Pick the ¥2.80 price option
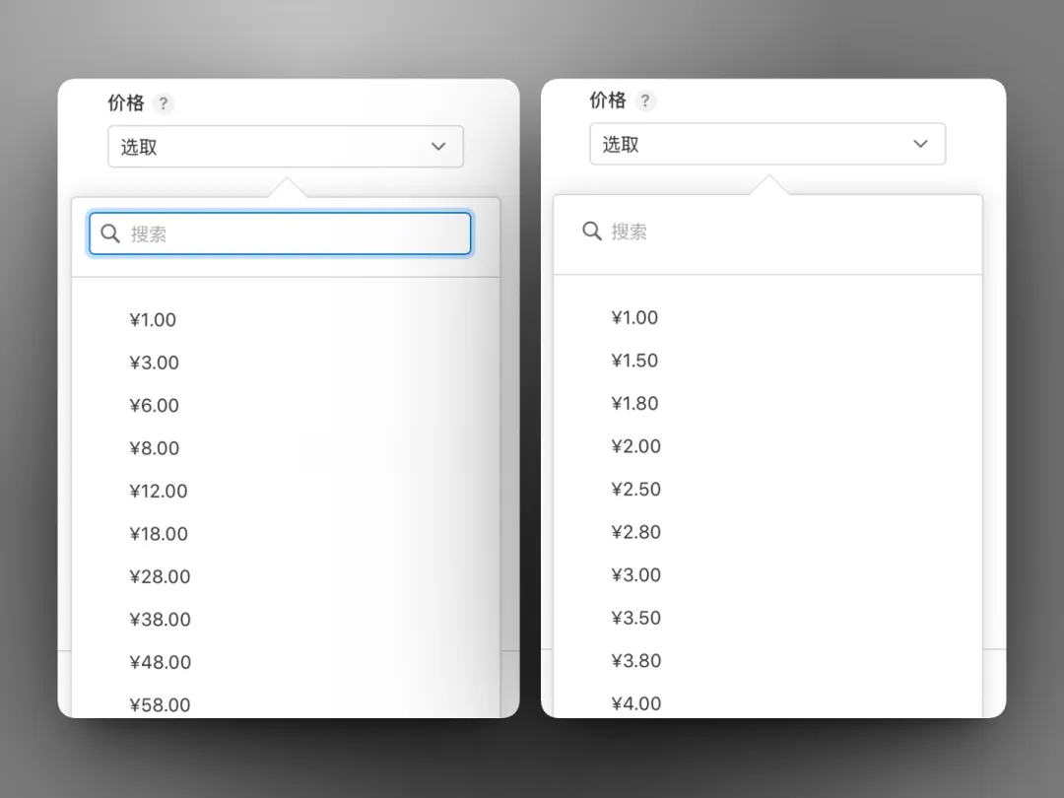The image size is (1064, 798). [635, 531]
